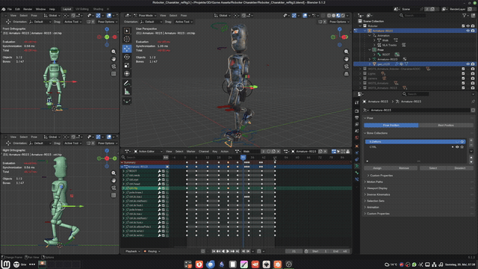Click the Rest Position button

(x=446, y=126)
